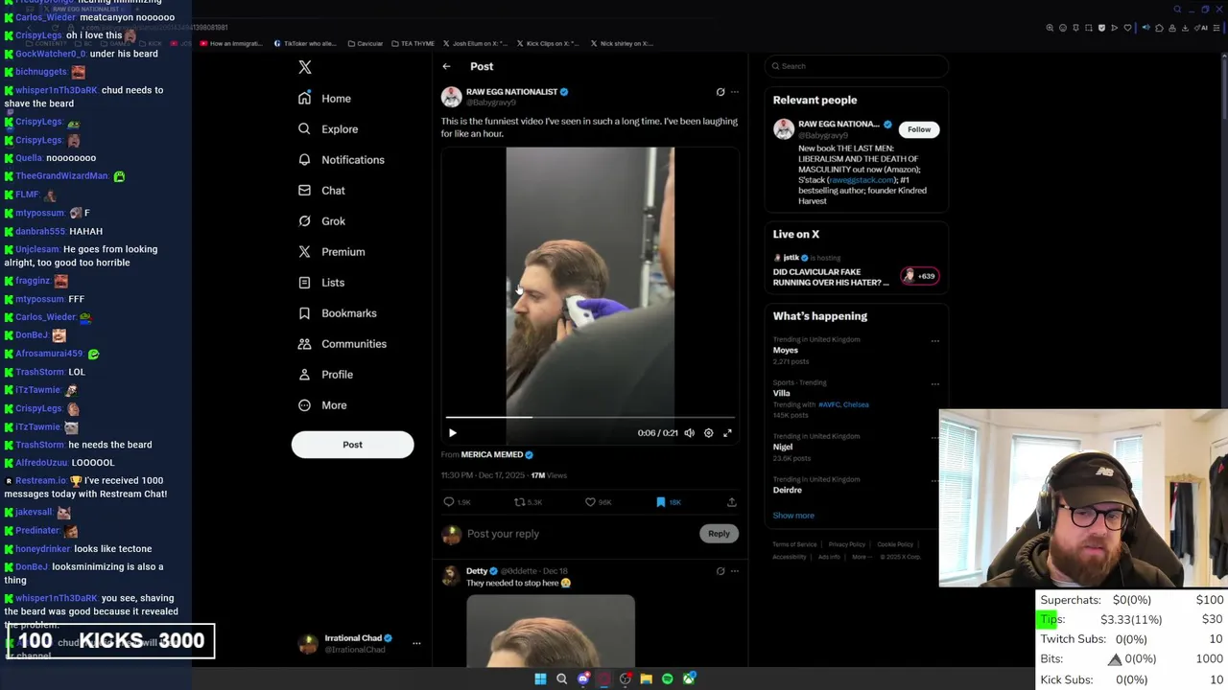This screenshot has height=690, width=1228.
Task: Click the share icon on post
Action: 731,502
